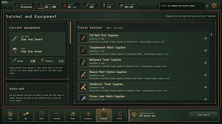Click the Action Queue 0 button
The image size is (222, 124).
pyautogui.click(x=203, y=115)
